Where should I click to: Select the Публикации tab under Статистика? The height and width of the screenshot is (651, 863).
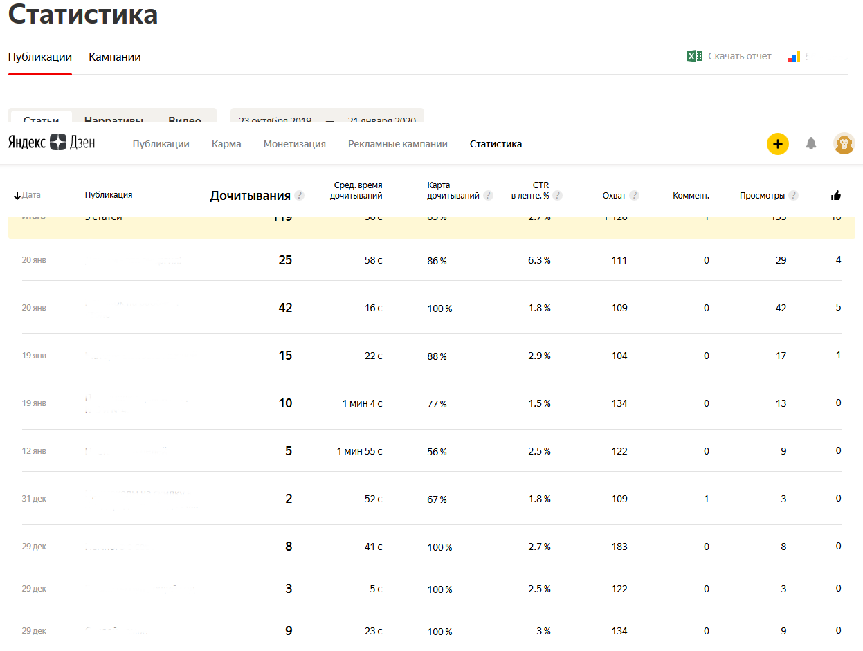[x=40, y=57]
